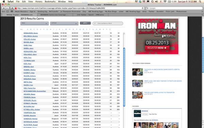This screenshot has height=128, width=204.
Task: Click the Apply filter button
Action: point(85,23)
